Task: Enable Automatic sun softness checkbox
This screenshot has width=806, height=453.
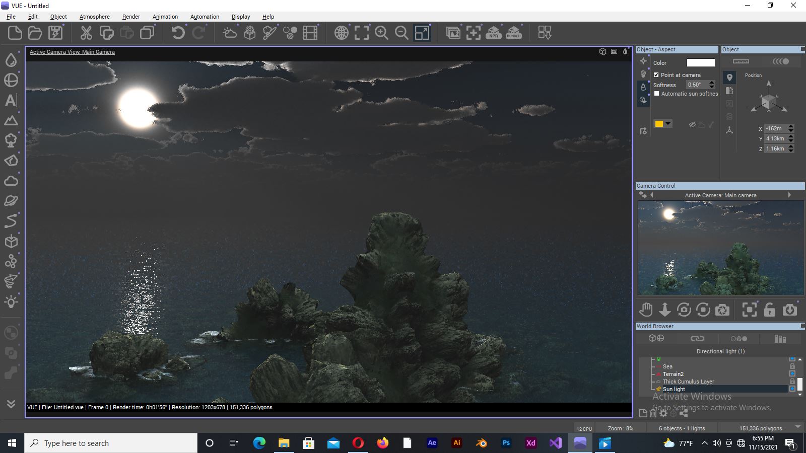Action: tap(656, 94)
